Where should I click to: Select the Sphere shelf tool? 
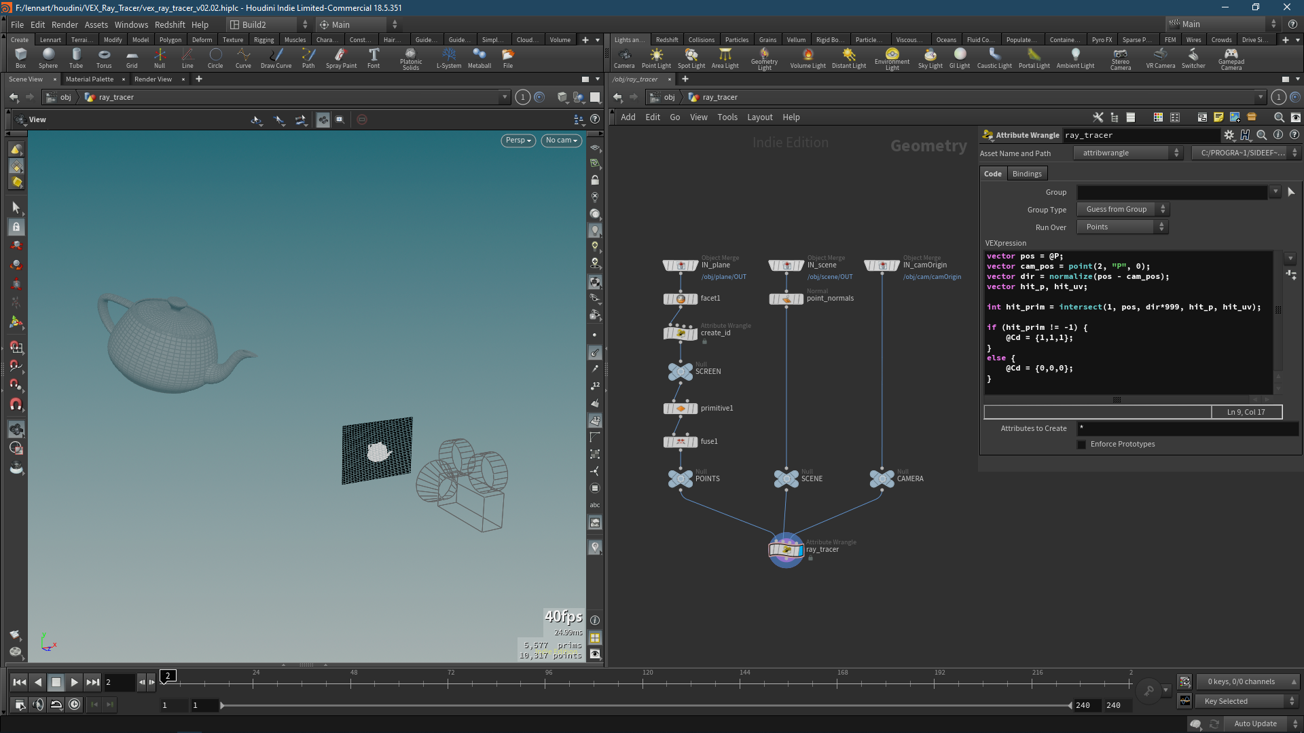pos(48,58)
